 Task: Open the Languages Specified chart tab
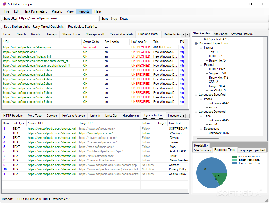[252, 150]
